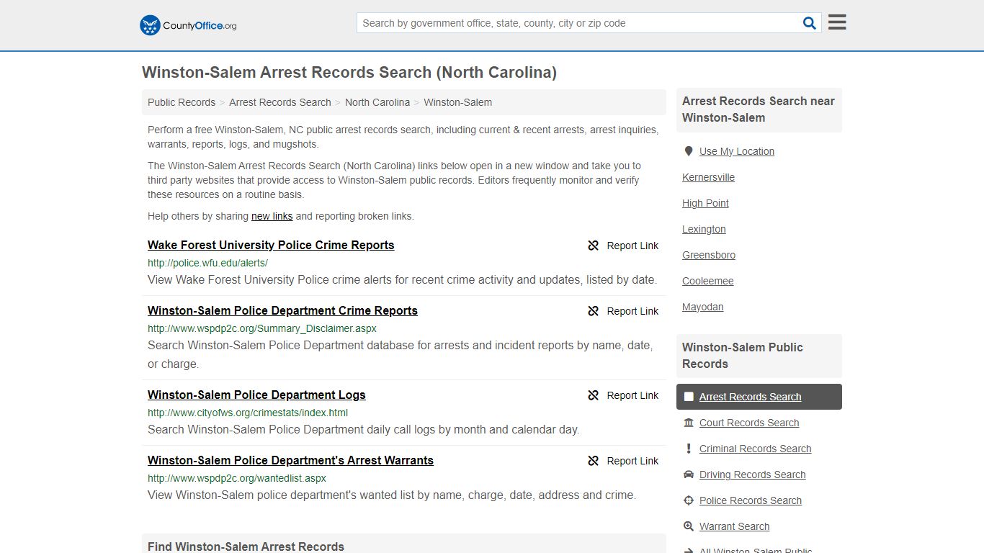The image size is (984, 553).
Task: Click the car icon beside Driving Records Search
Action: point(689,475)
